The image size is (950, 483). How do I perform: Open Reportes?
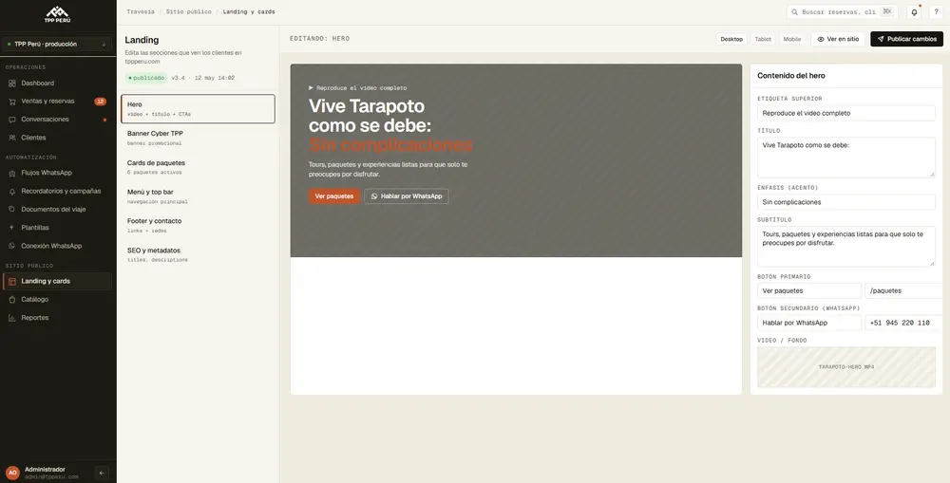click(x=58, y=317)
